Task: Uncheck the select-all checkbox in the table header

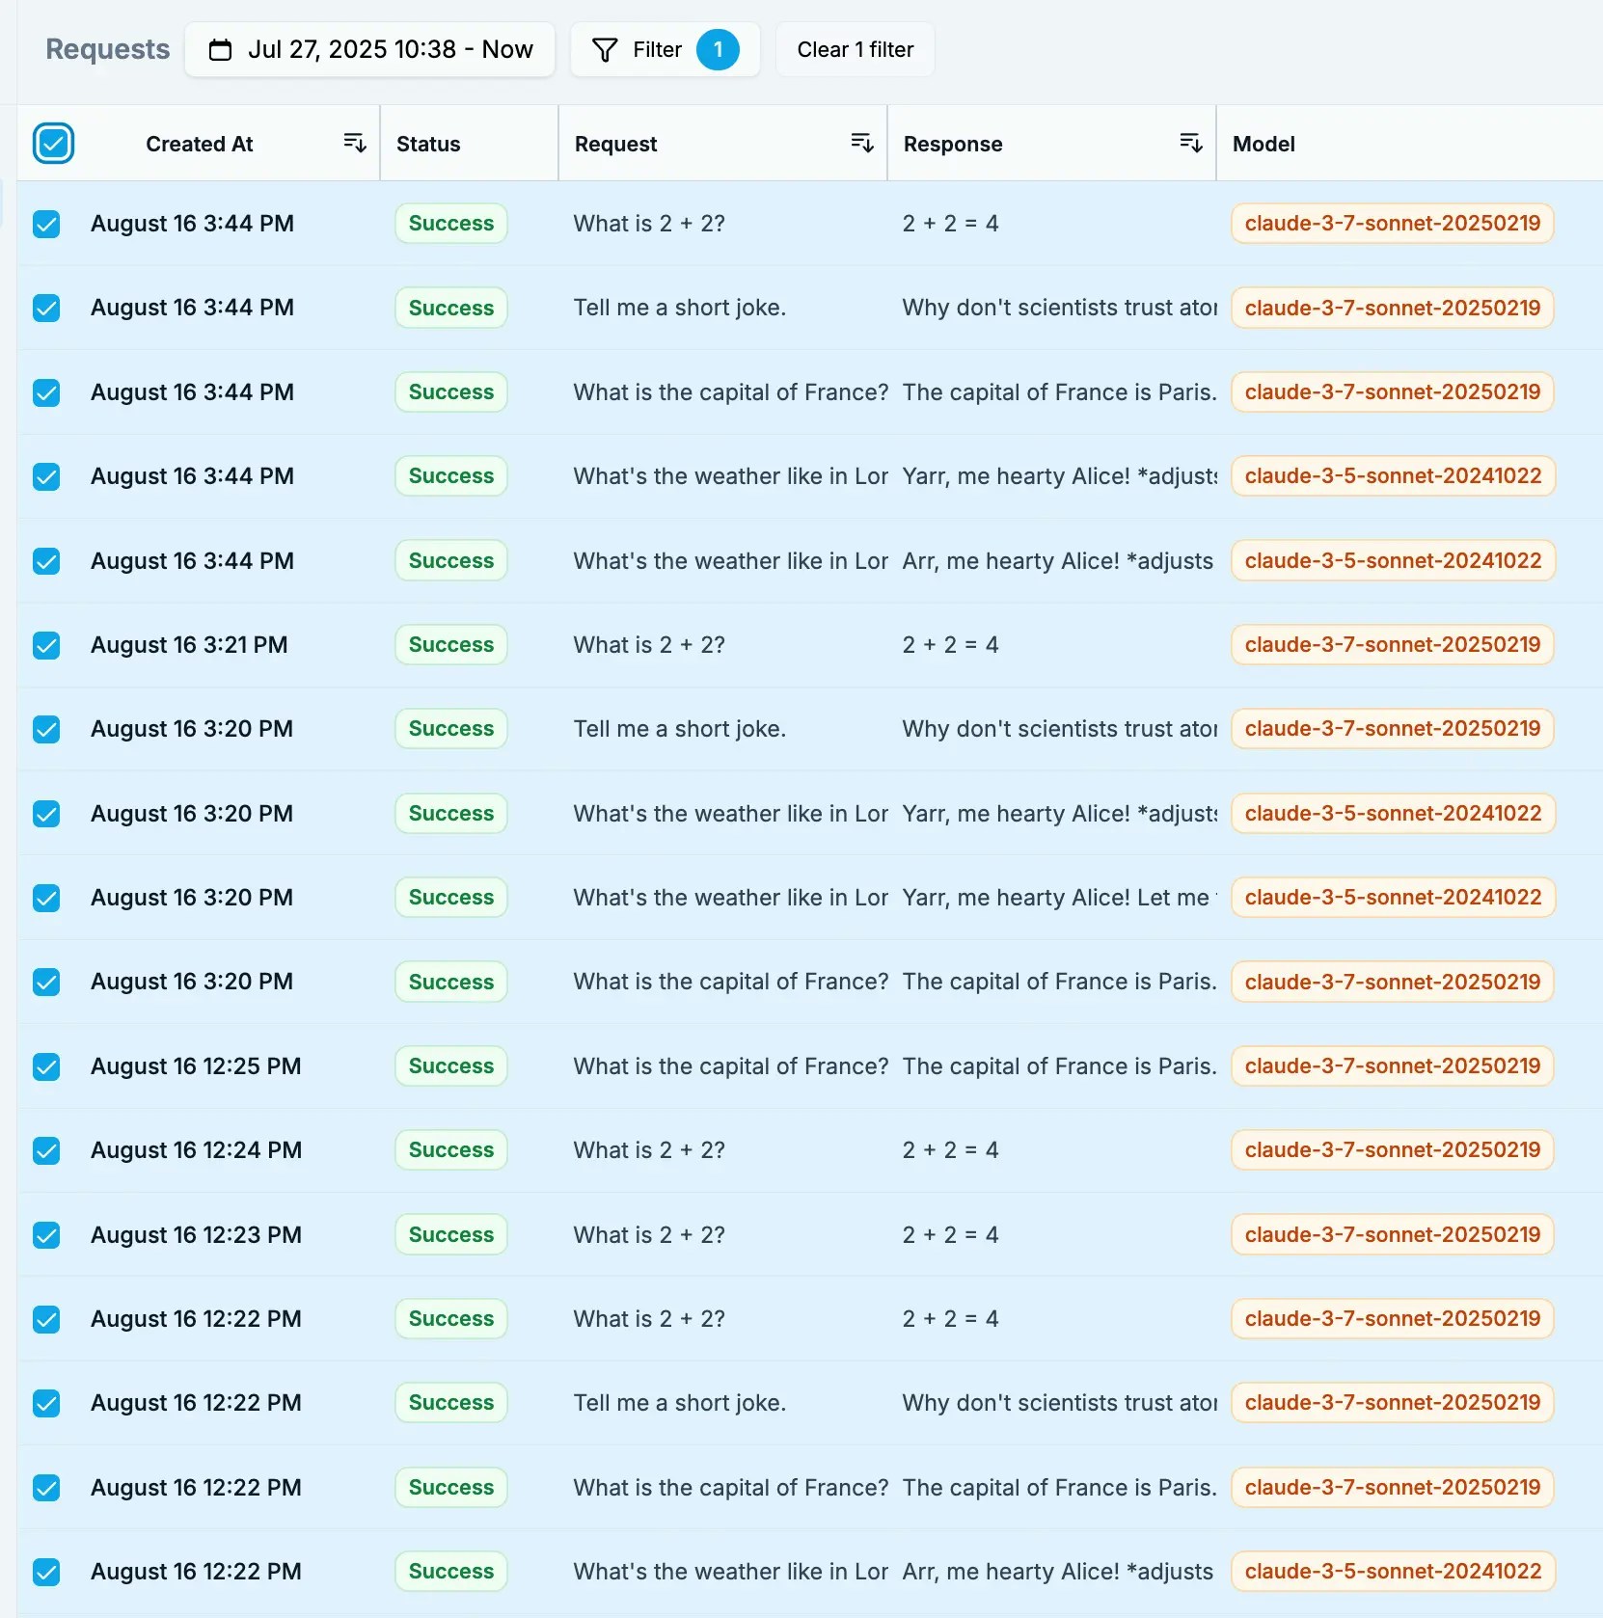Action: (x=54, y=143)
